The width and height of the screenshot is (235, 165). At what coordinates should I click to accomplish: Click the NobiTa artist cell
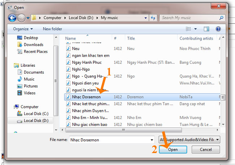(186, 97)
